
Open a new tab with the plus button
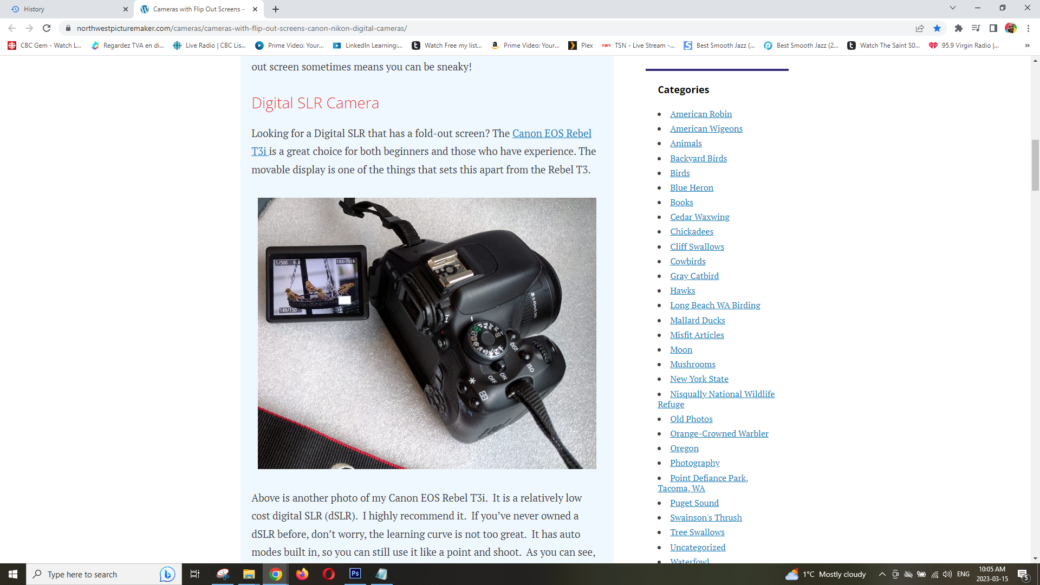coord(276,9)
